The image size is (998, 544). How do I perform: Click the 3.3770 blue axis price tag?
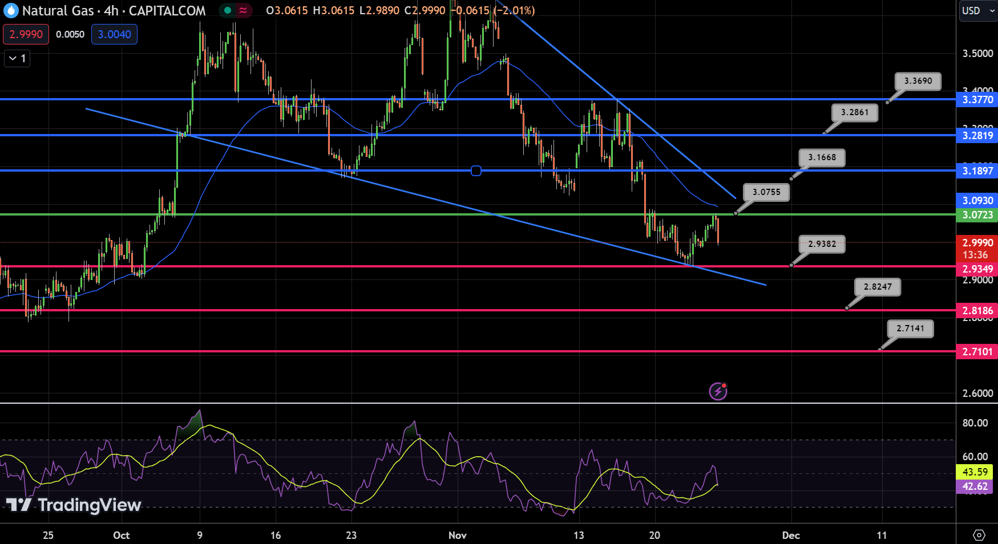tap(977, 100)
